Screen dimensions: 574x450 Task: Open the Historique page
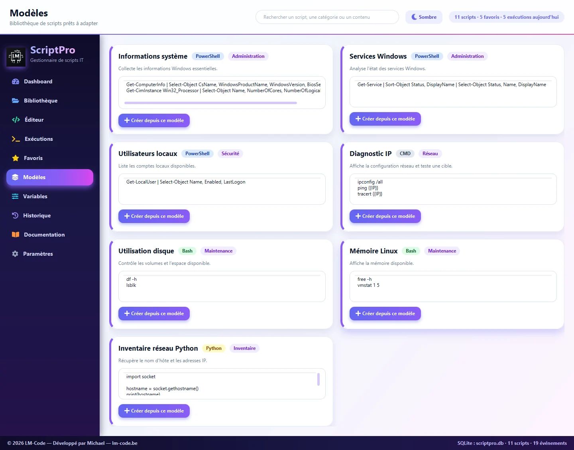coord(50,215)
